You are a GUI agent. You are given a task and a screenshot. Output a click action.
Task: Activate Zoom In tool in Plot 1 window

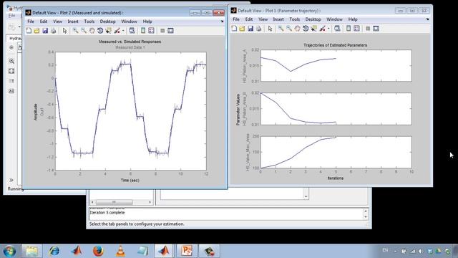click(x=281, y=29)
